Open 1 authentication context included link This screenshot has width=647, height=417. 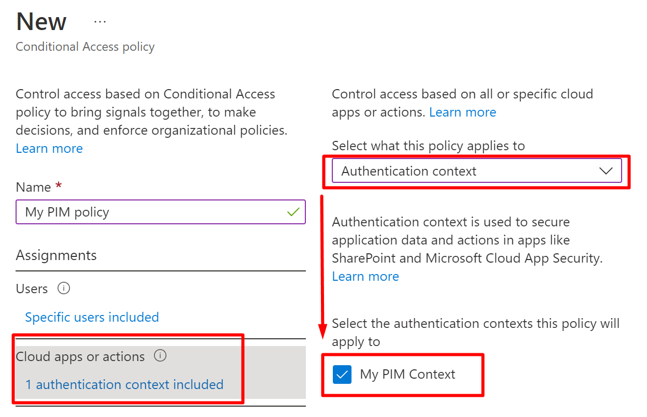click(124, 384)
